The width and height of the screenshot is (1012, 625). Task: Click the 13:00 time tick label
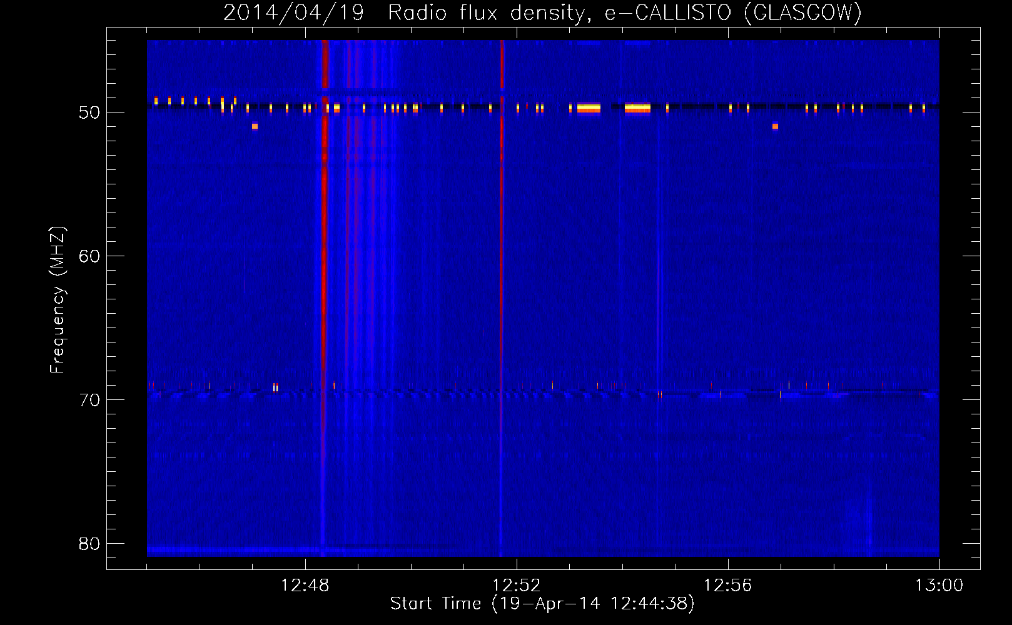(x=939, y=586)
